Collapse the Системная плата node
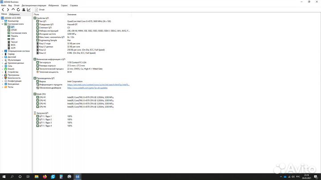 click(x=2, y=24)
